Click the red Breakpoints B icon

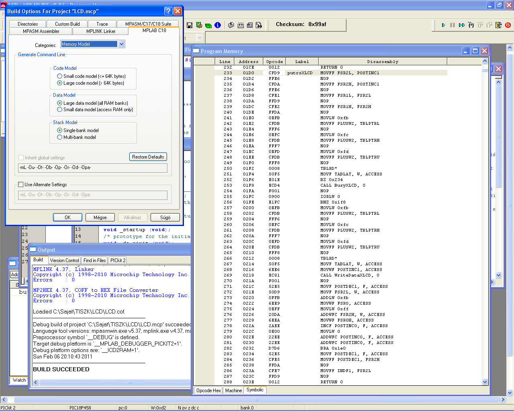pyautogui.click(x=508, y=25)
